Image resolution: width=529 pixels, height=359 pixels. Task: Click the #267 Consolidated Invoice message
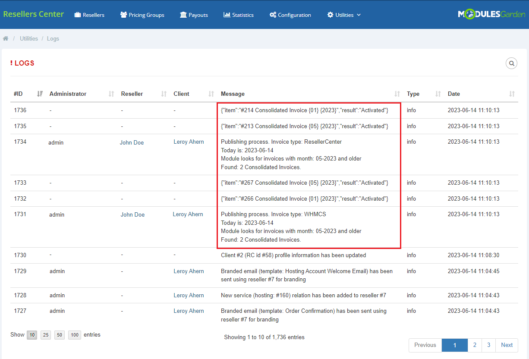coord(305,183)
